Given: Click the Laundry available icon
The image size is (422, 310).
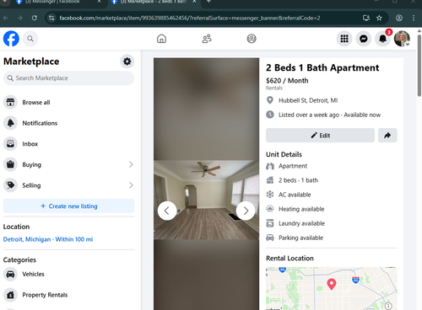Looking at the screenshot, I should [270, 223].
